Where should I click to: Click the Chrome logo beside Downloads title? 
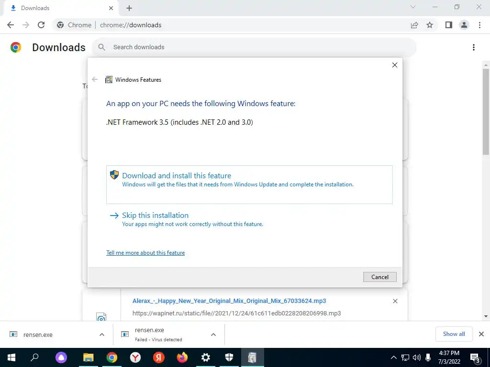point(16,47)
